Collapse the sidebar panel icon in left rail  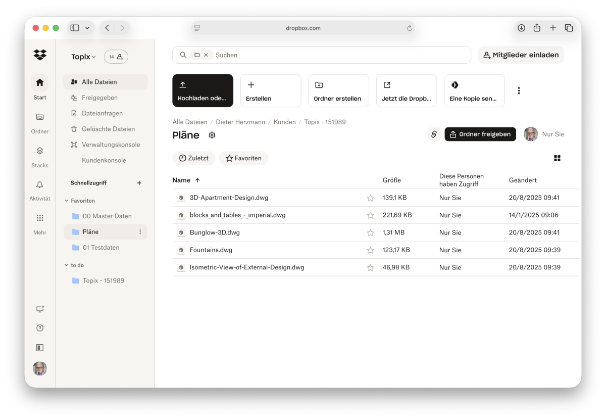pos(40,348)
